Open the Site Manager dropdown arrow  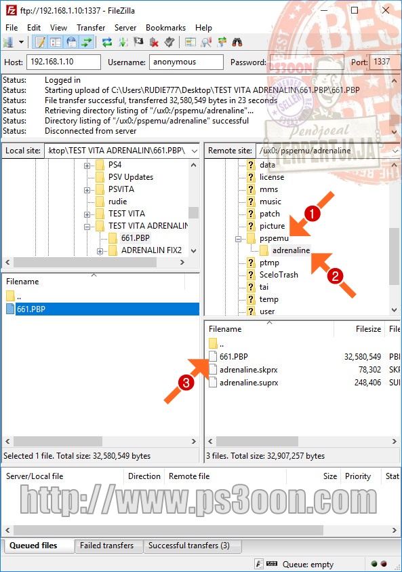tap(21, 42)
